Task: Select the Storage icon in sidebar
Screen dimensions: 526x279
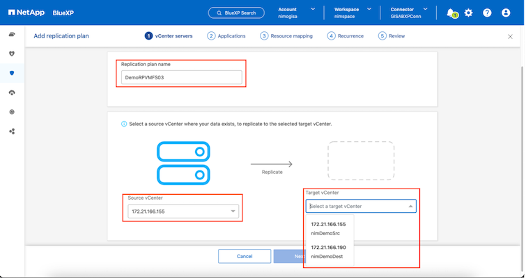Action: coord(12,34)
